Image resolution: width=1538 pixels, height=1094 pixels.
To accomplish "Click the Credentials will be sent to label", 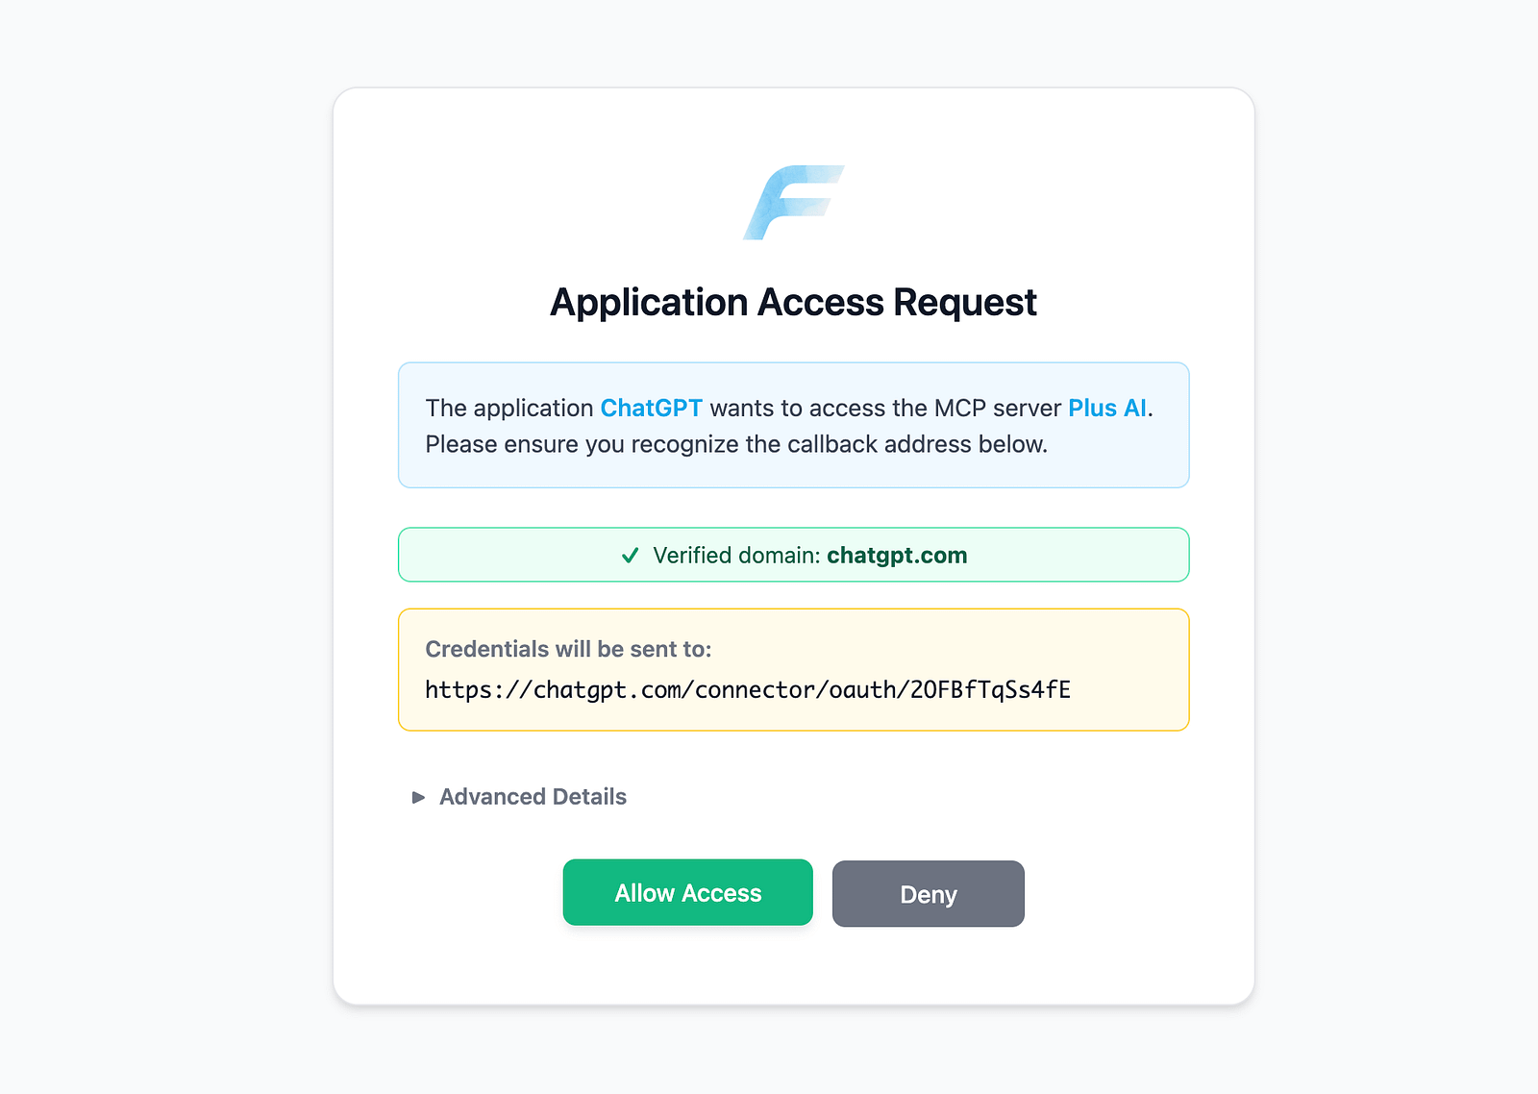I will pyautogui.click(x=568, y=650).
